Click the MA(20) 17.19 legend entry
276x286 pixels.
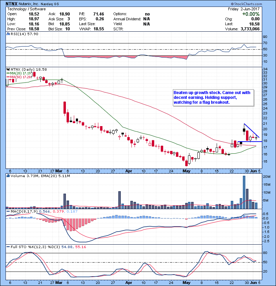click(x=19, y=73)
